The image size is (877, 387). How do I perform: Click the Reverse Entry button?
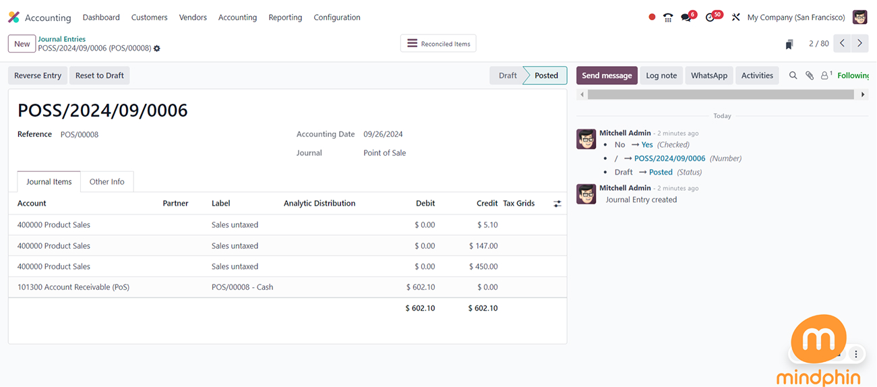[x=38, y=76]
